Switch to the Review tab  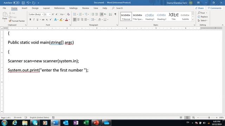[85, 8]
